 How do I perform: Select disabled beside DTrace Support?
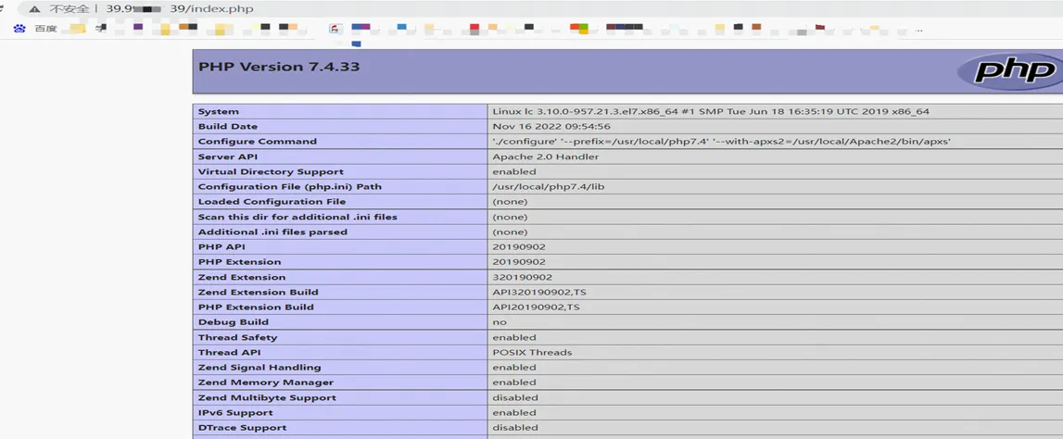pos(515,428)
